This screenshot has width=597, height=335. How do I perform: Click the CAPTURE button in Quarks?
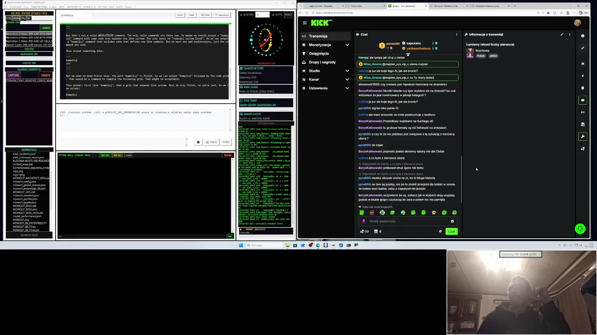(14, 75)
